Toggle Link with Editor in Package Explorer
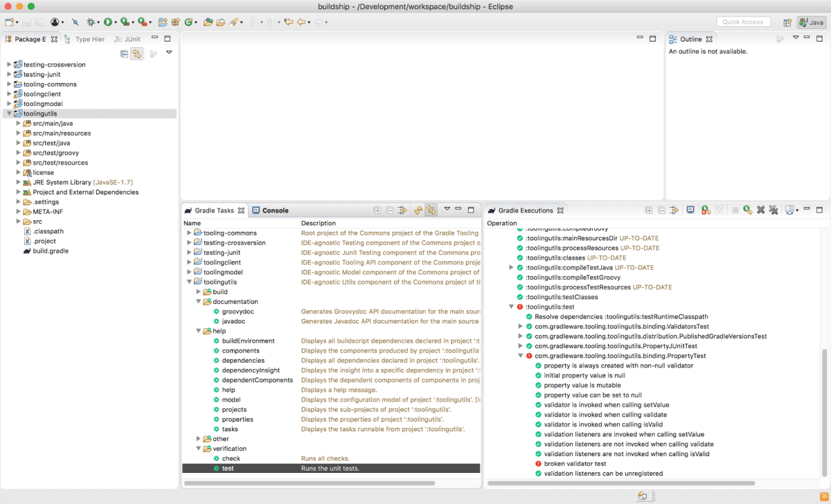The image size is (831, 504). click(x=137, y=53)
